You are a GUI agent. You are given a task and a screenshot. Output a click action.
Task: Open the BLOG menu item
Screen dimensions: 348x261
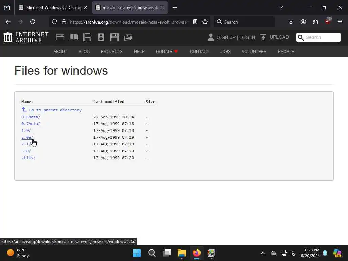(x=84, y=52)
